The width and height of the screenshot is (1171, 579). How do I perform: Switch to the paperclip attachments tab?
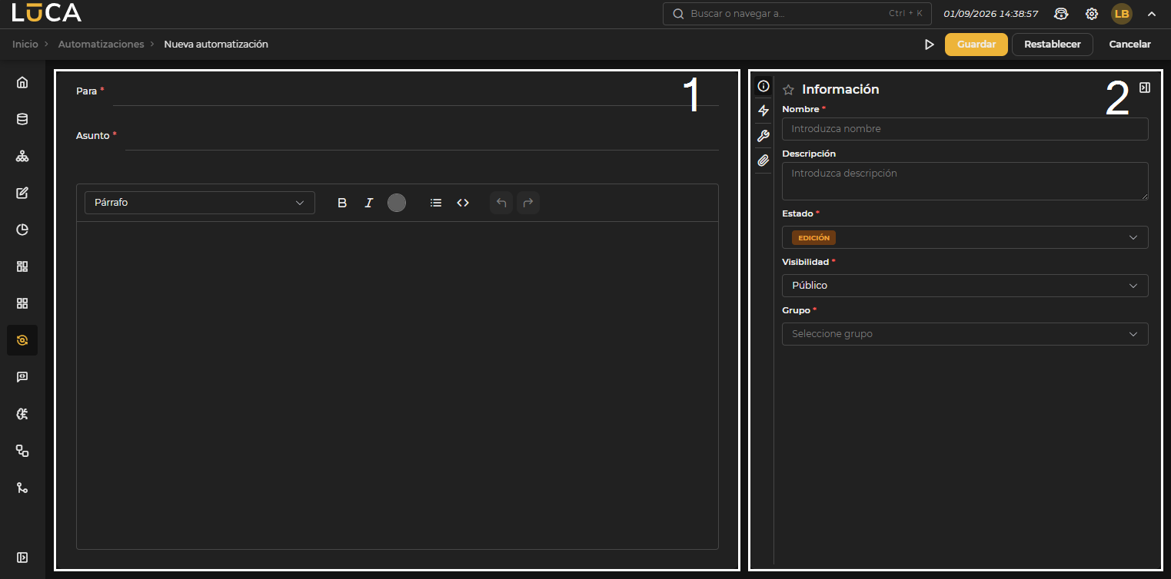point(763,160)
